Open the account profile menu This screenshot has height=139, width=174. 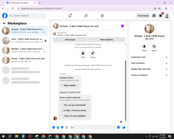pos(167,16)
